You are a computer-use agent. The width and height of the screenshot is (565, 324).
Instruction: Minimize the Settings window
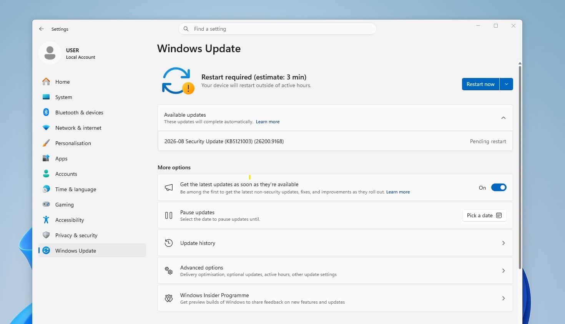coord(478,26)
